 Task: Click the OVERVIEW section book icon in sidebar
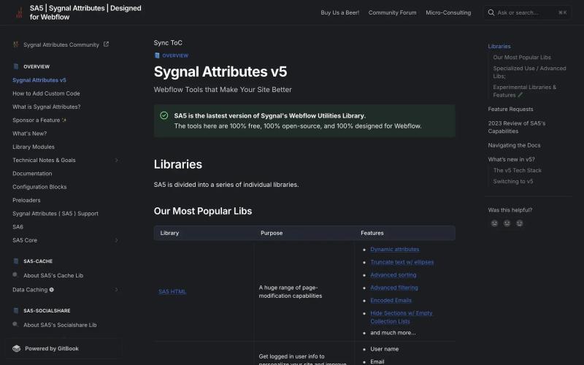(x=15, y=66)
